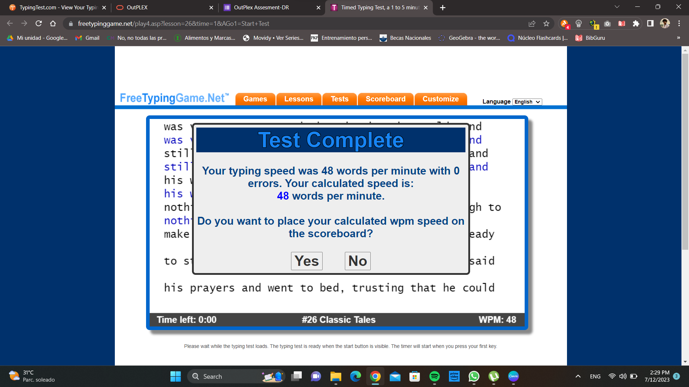
Task: Click the share page icon in the address bar
Action: [x=532, y=24]
